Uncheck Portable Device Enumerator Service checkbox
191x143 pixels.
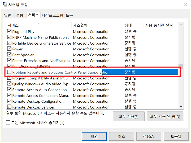coord(9,43)
